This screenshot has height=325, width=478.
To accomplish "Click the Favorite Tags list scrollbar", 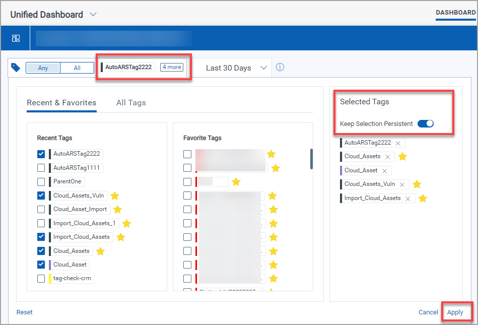I will (x=311, y=159).
